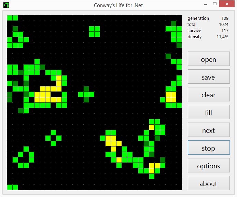
Task: Open the options dialog
Action: [x=208, y=166]
